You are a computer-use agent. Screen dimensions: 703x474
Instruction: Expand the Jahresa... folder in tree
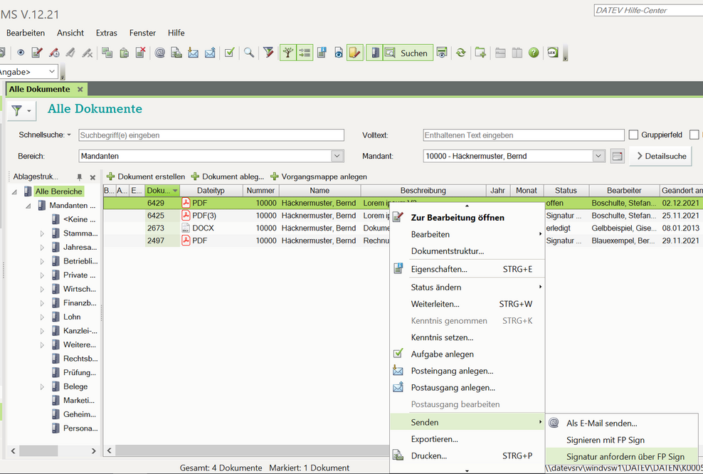pyautogui.click(x=42, y=247)
